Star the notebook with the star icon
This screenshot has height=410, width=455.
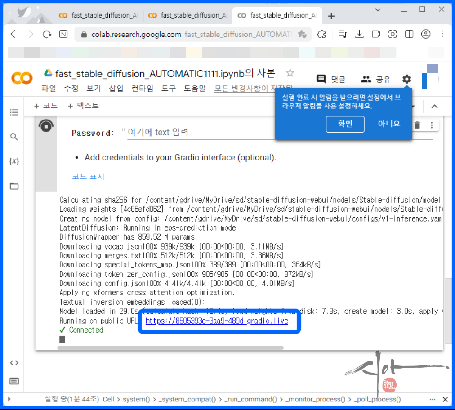tap(290, 73)
